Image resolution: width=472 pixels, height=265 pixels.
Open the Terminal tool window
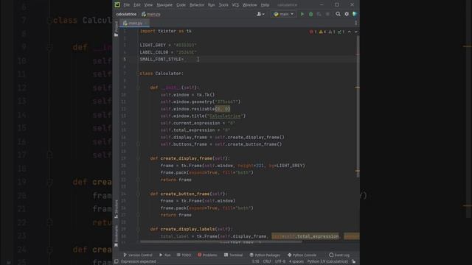[x=234, y=255]
